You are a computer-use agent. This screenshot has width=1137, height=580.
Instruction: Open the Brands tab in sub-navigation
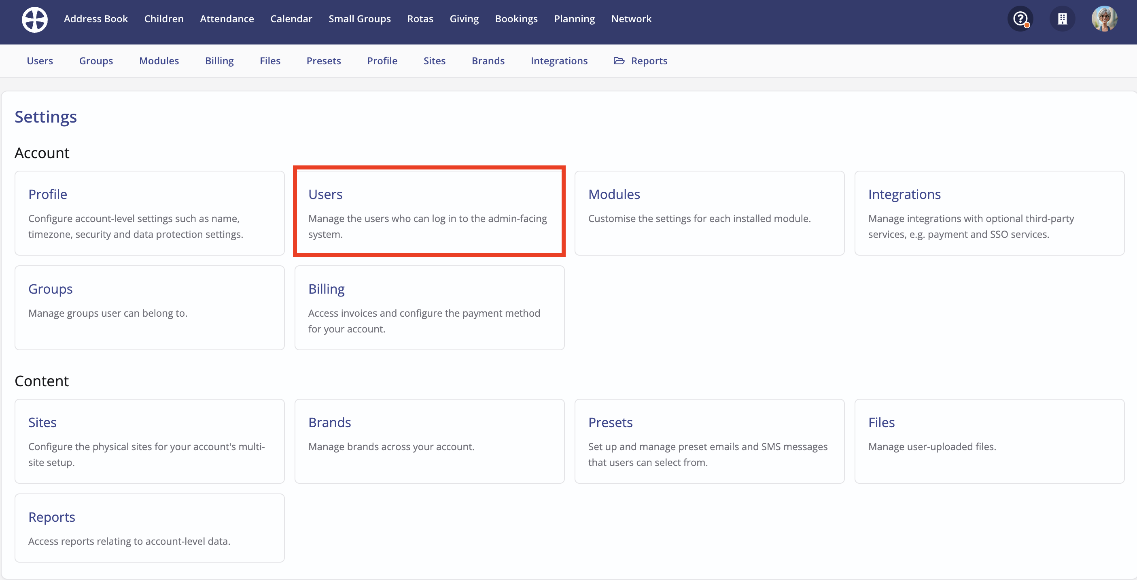click(488, 61)
